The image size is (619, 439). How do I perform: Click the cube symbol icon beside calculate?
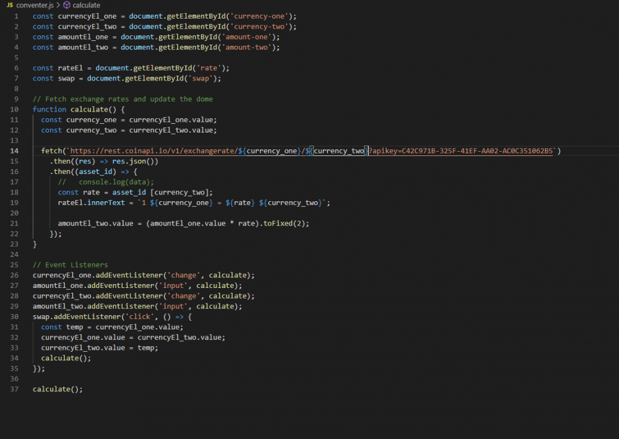click(67, 5)
